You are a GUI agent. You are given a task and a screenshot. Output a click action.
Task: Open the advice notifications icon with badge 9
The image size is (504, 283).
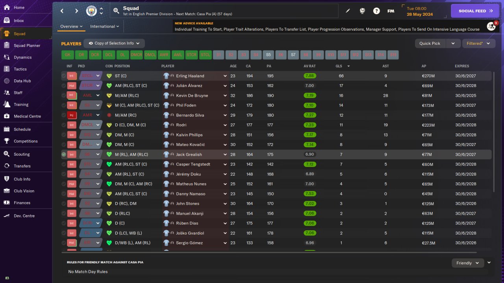tap(491, 26)
